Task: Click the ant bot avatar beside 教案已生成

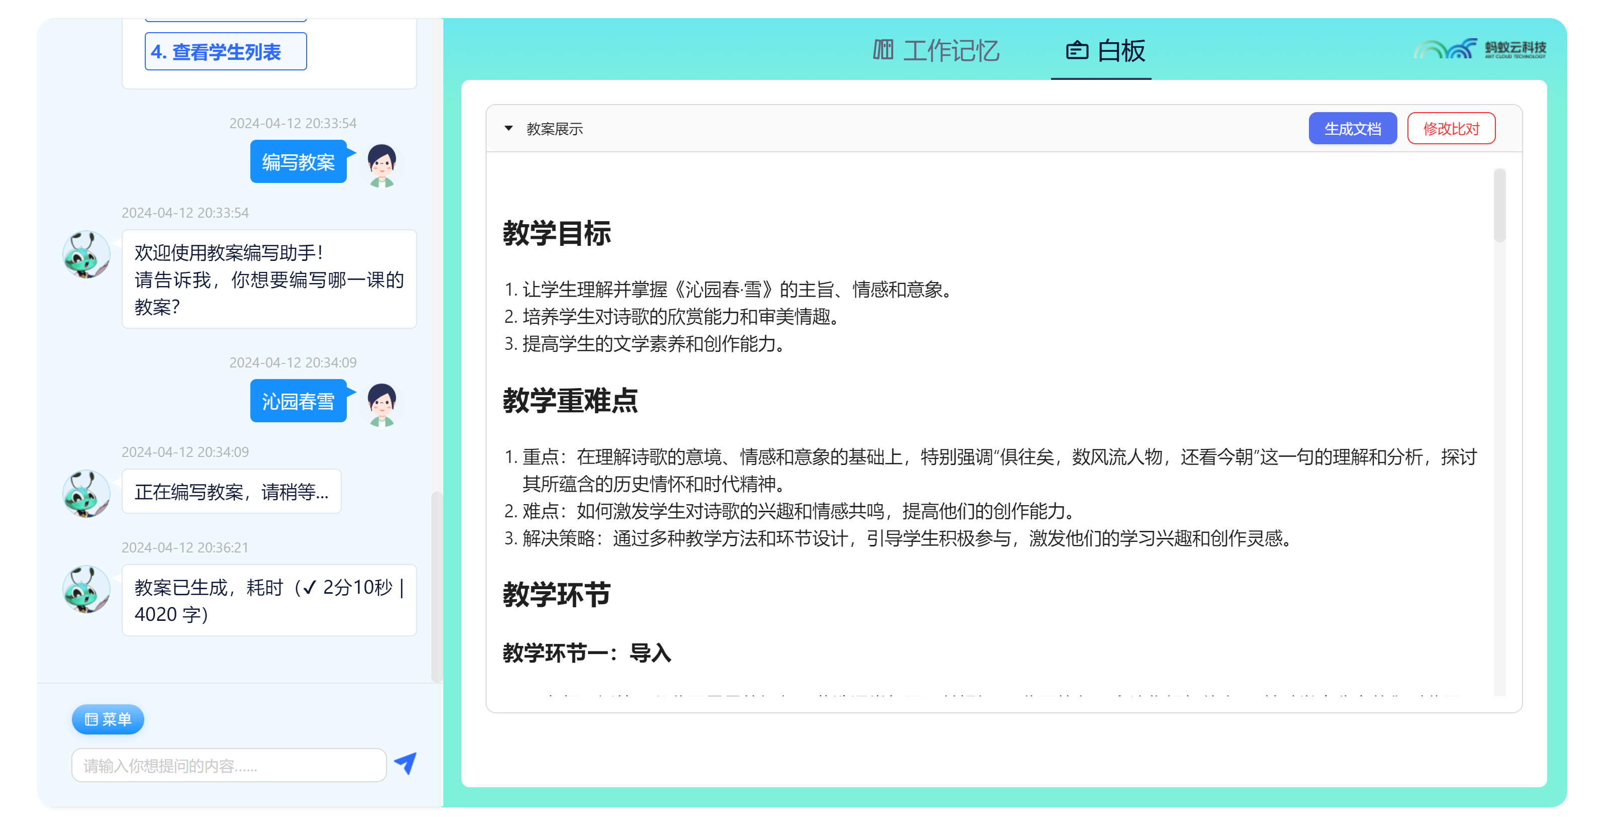Action: [86, 589]
